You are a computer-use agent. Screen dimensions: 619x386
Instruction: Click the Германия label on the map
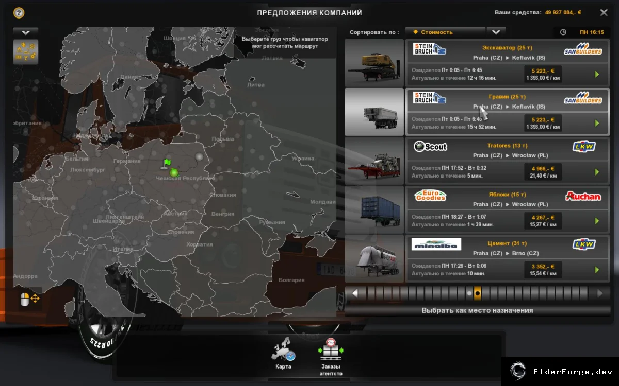[x=127, y=161]
